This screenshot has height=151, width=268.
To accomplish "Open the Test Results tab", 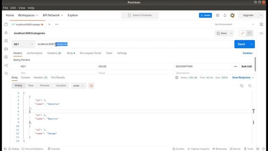I will pyautogui.click(x=58, y=78).
